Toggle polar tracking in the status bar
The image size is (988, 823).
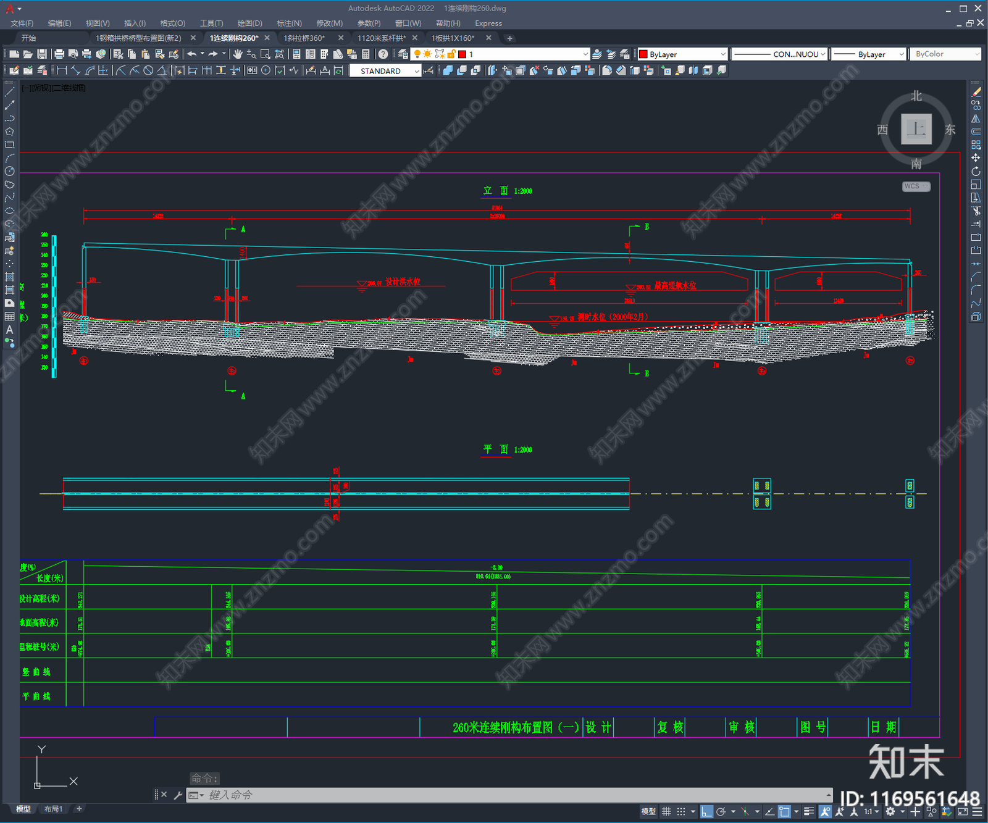tap(721, 811)
